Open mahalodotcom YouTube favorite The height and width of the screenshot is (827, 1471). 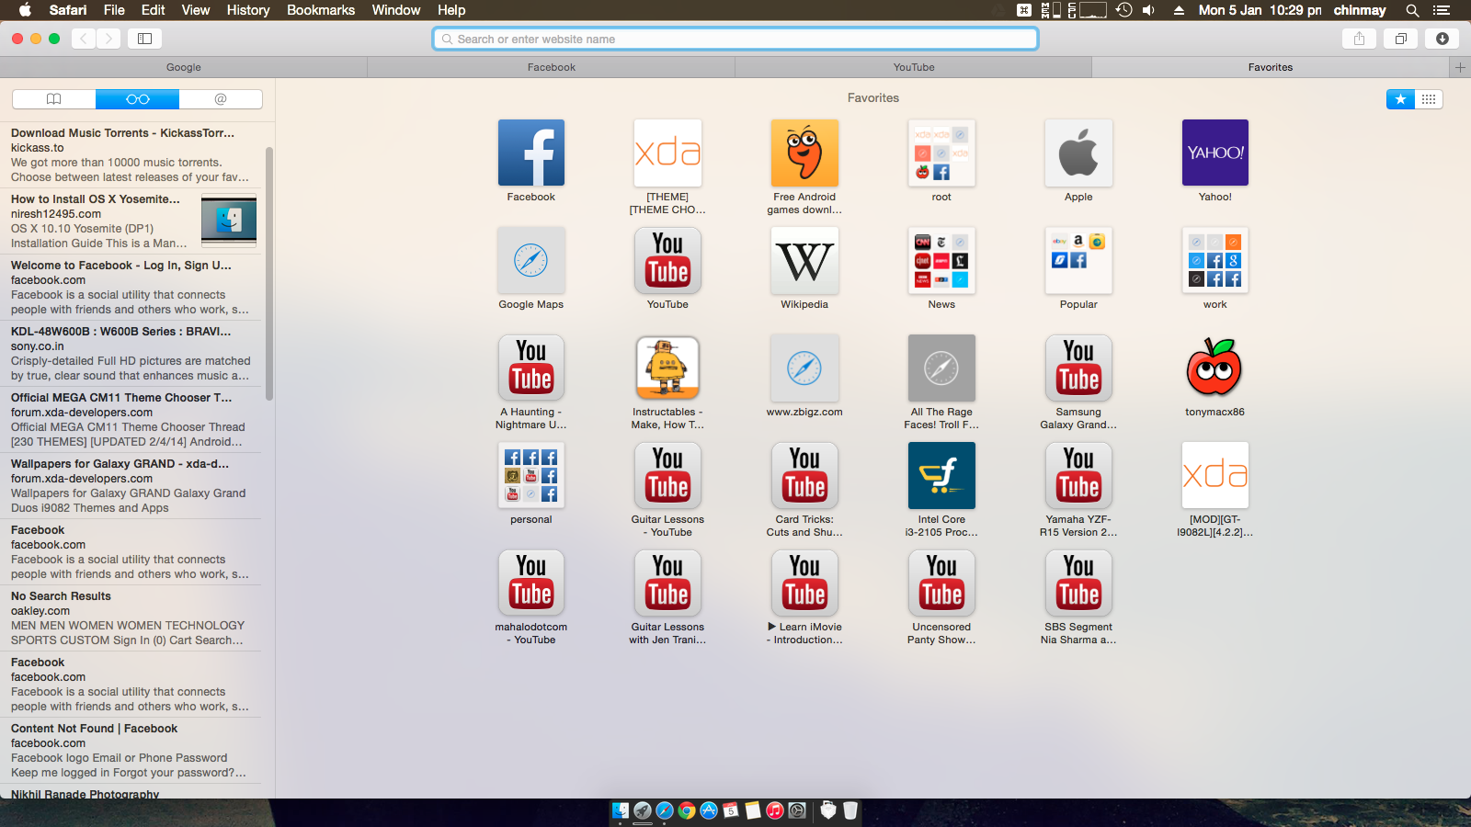(x=531, y=583)
